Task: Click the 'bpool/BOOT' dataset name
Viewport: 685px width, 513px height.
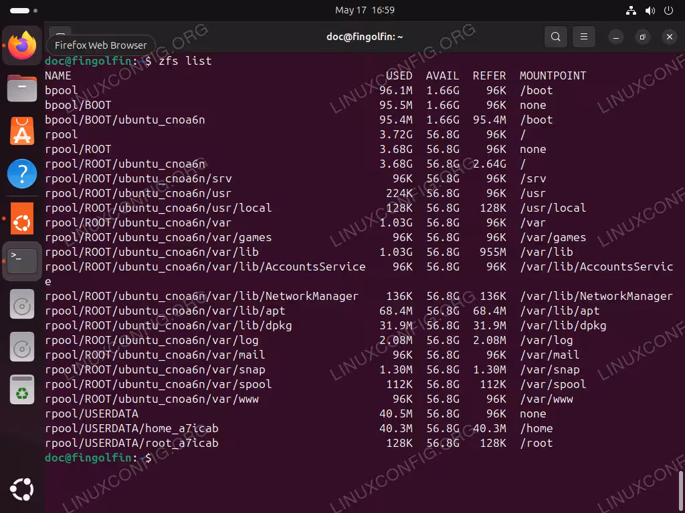Action: [78, 105]
